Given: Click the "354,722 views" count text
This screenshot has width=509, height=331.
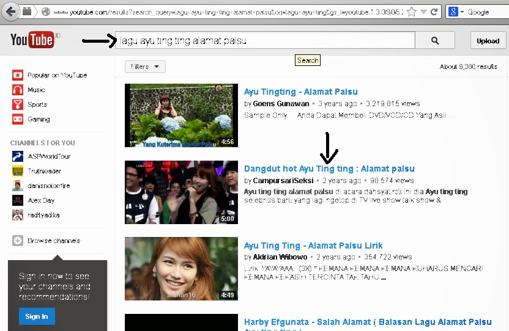Looking at the screenshot, I should click(388, 257).
